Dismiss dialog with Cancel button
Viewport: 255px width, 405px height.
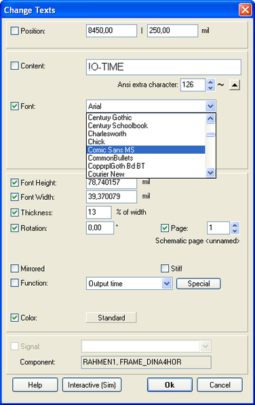[x=220, y=385]
